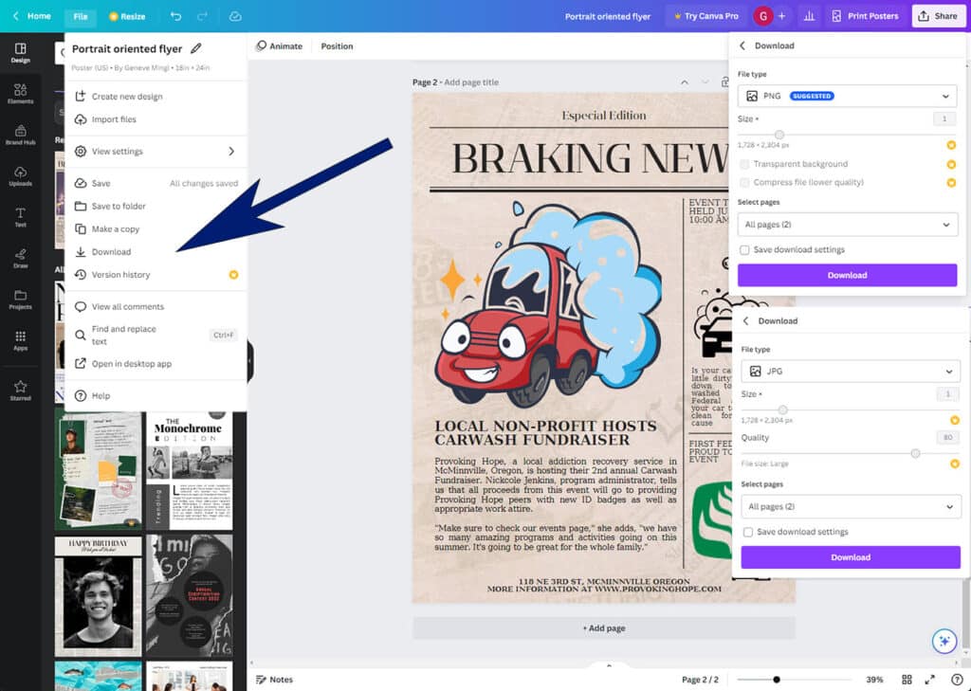
Task: Select the Draw tool in sidebar
Action: [x=20, y=258]
